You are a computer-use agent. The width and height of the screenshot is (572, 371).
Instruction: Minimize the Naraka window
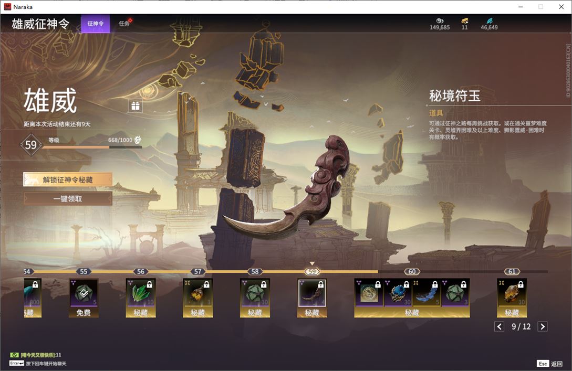click(521, 7)
